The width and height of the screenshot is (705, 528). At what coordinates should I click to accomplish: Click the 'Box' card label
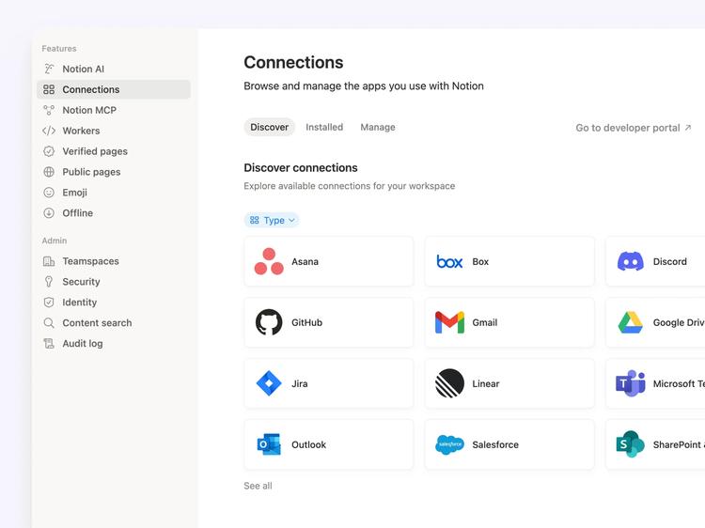pos(480,261)
